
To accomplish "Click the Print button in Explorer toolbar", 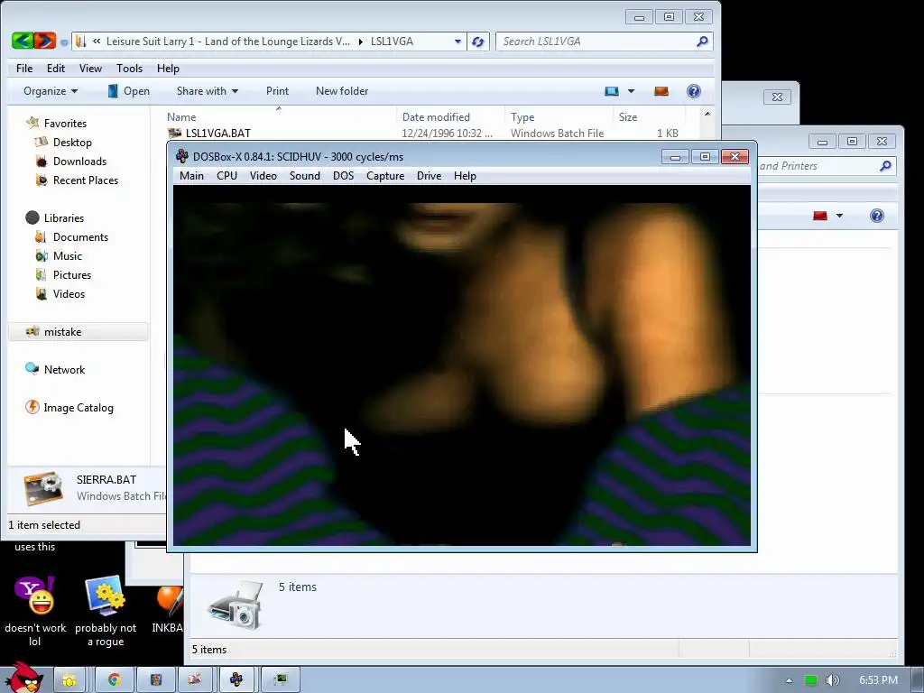I will (x=277, y=91).
